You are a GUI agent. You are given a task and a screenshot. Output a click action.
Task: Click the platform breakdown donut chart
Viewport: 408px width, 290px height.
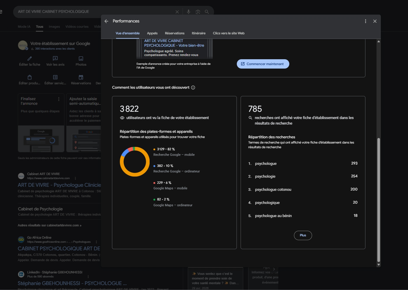point(135,162)
